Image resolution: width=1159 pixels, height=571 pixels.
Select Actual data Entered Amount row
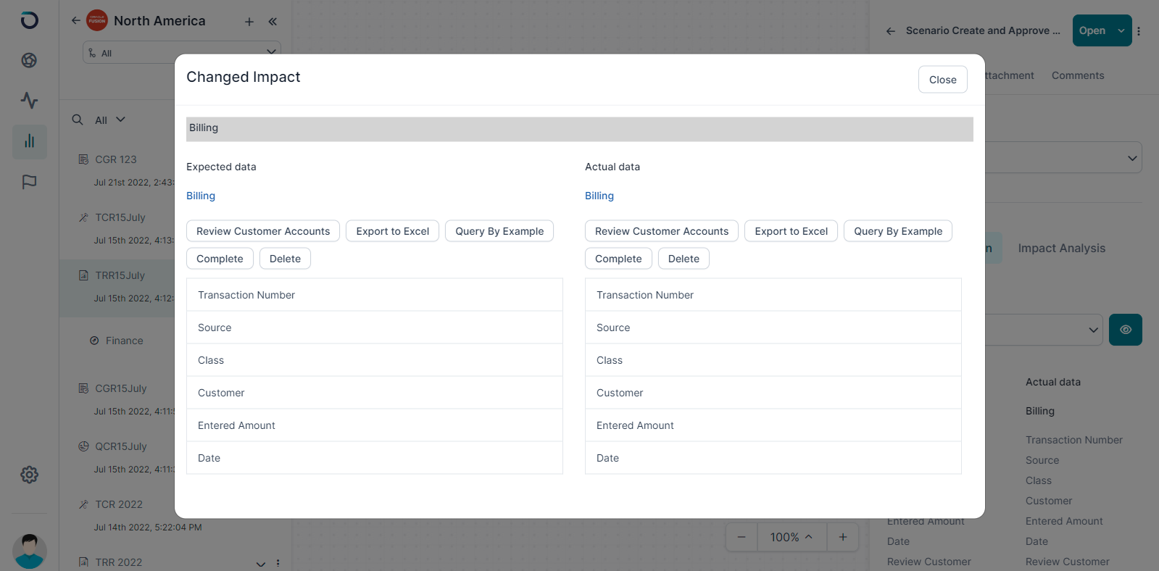click(773, 425)
